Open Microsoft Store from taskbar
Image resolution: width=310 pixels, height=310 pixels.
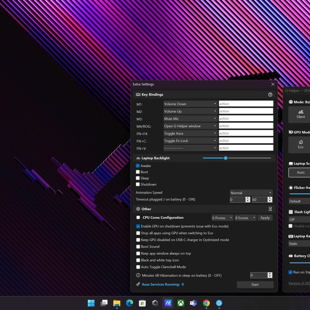pos(142,303)
